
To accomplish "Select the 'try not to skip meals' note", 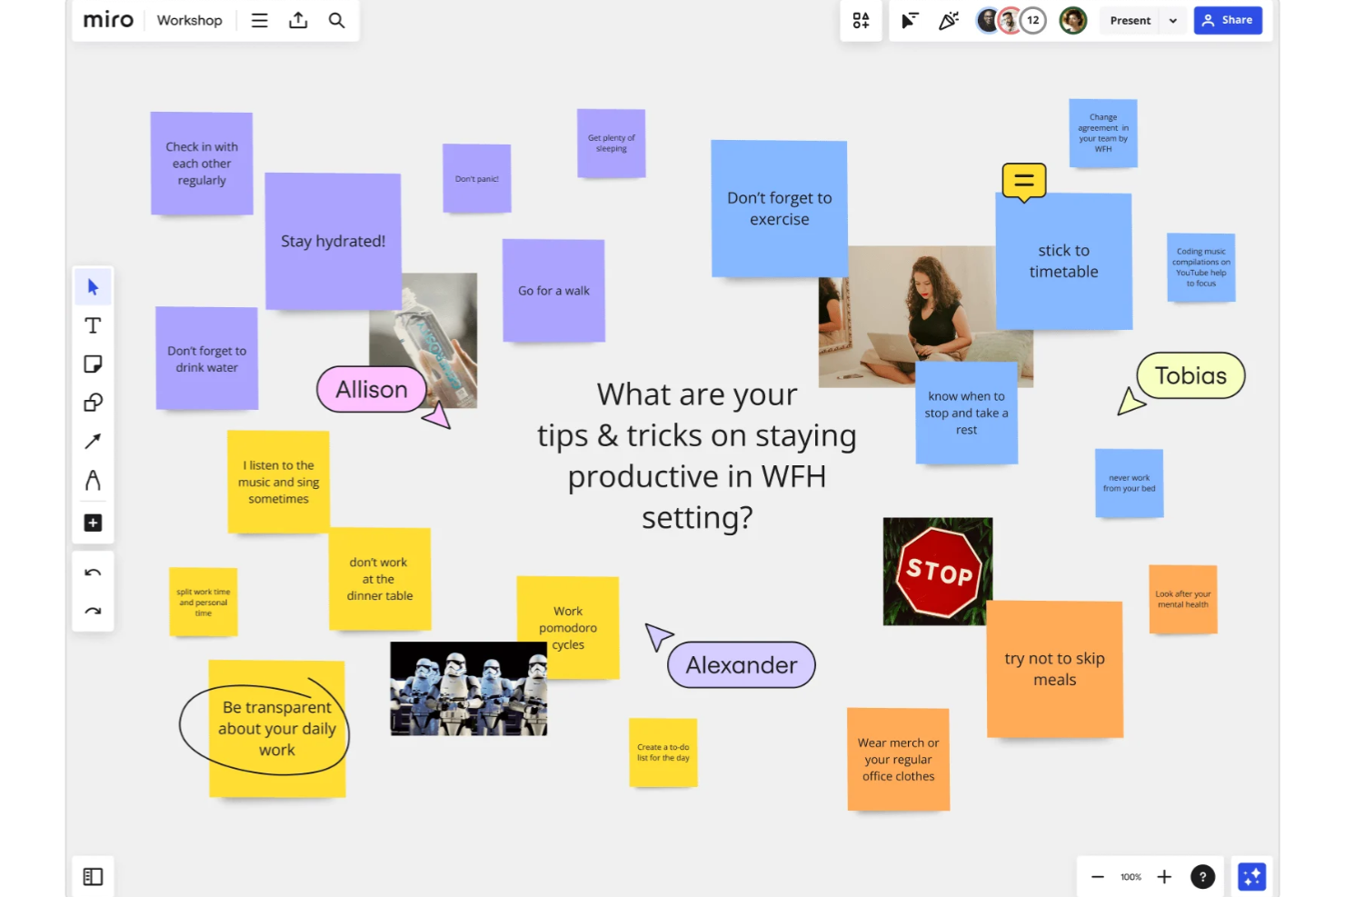I will (1054, 669).
